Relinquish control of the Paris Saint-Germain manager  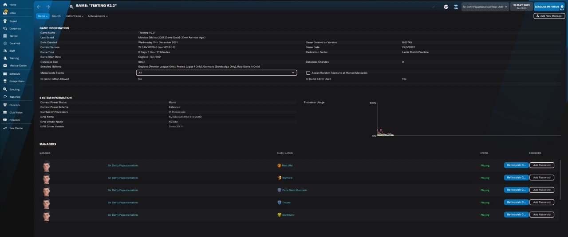(x=517, y=190)
